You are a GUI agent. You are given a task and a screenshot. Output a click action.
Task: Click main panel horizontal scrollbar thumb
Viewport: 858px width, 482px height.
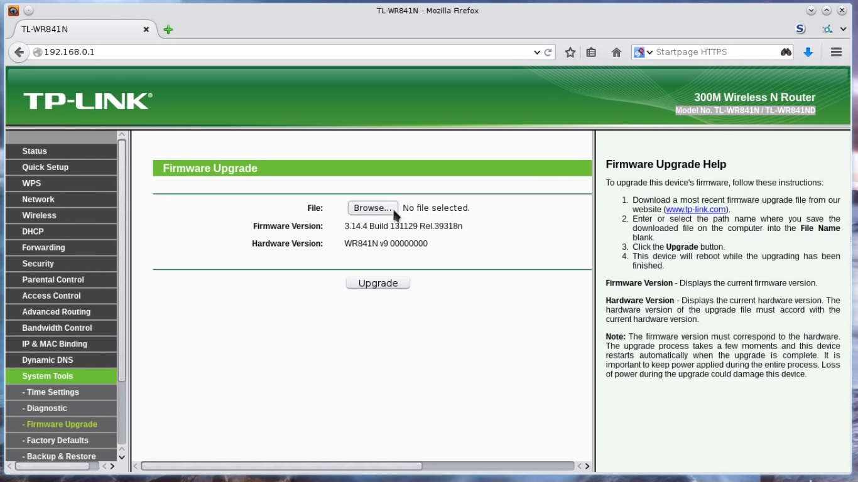tap(281, 466)
